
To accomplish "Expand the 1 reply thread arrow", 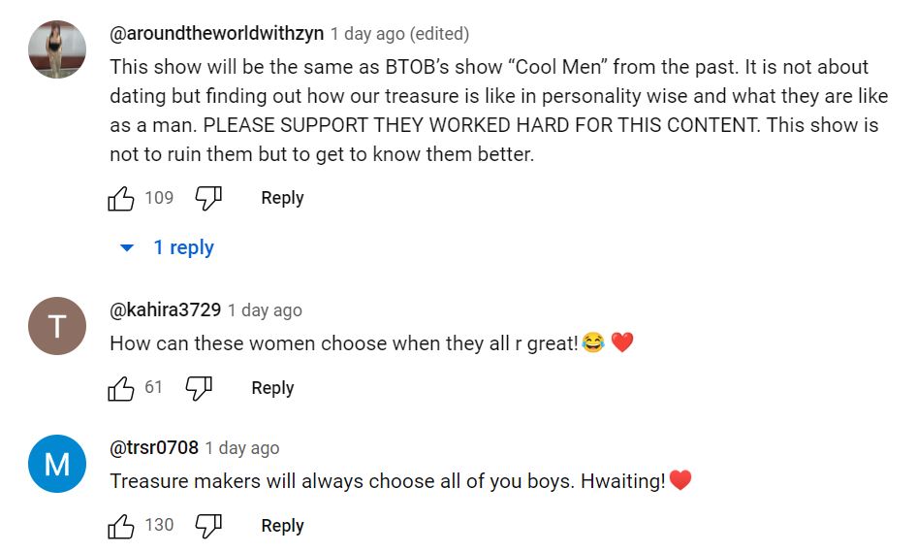I will pyautogui.click(x=126, y=248).
